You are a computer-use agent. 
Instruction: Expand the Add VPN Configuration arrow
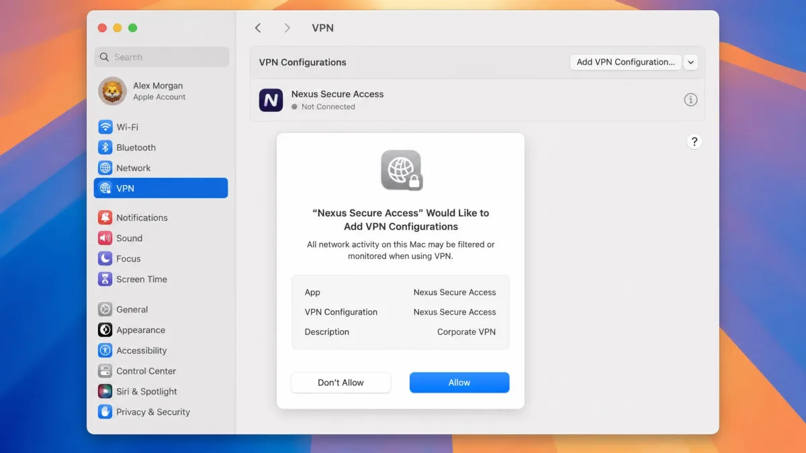[690, 62]
